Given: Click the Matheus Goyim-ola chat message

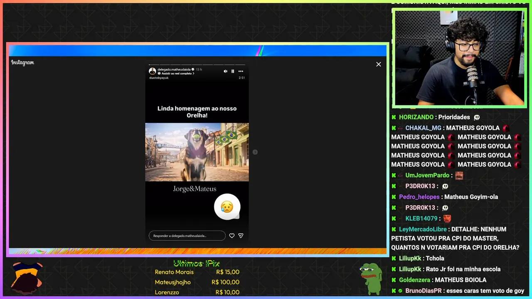Looking at the screenshot, I should 471,197.
